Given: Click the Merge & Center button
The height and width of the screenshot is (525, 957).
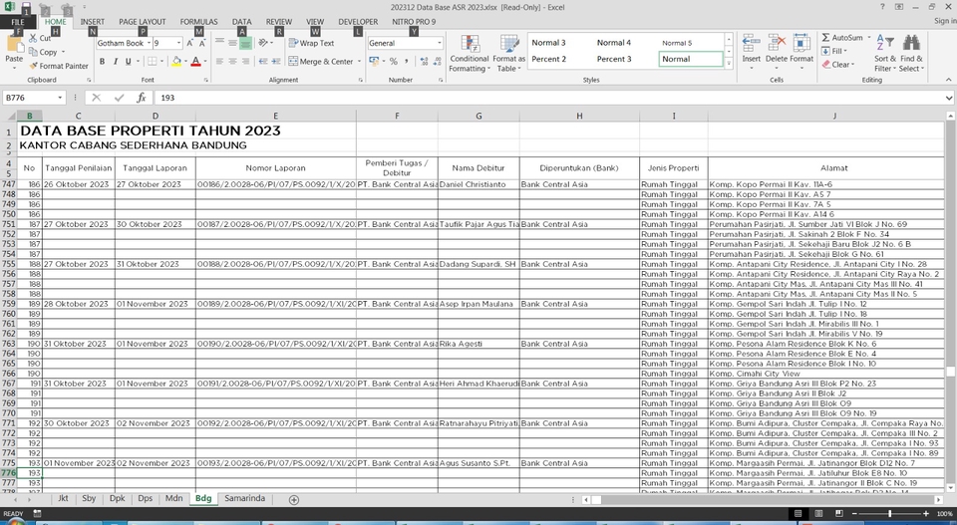Looking at the screenshot, I should (320, 62).
